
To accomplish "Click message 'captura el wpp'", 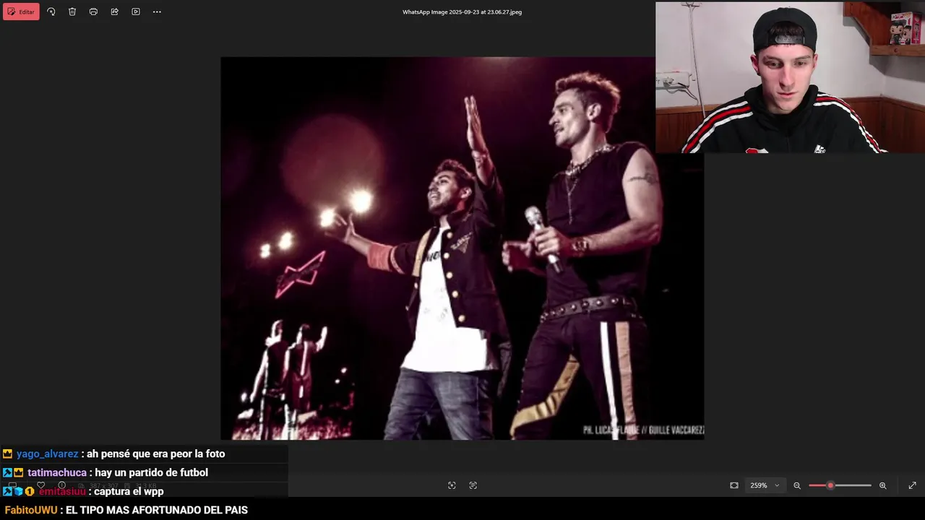I will pos(129,491).
